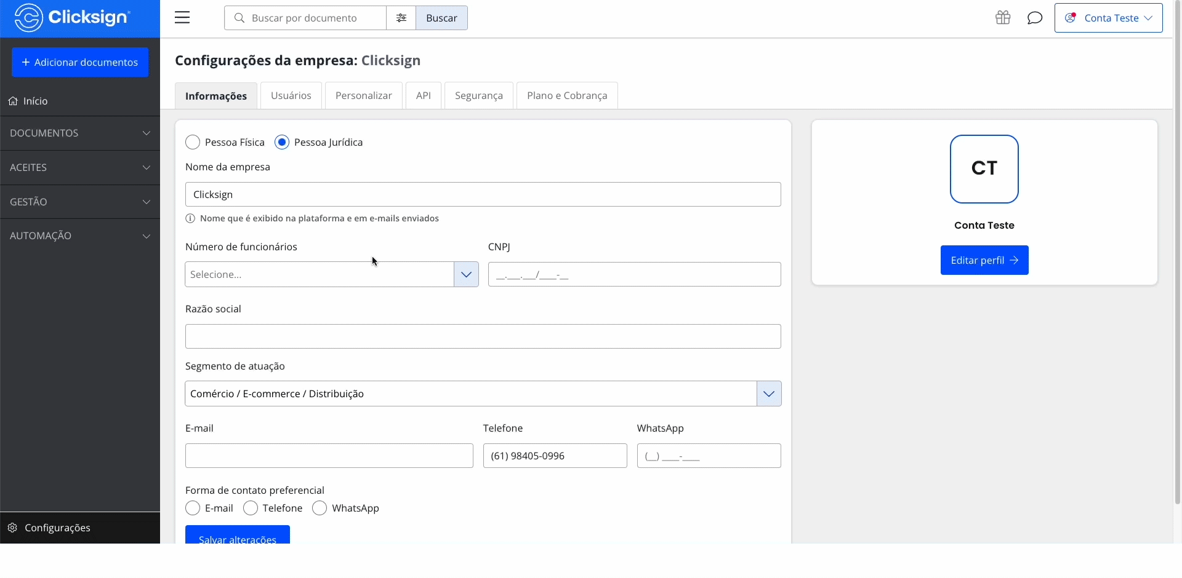The width and height of the screenshot is (1182, 578).
Task: Click the house icon beside Início
Action: (x=13, y=101)
